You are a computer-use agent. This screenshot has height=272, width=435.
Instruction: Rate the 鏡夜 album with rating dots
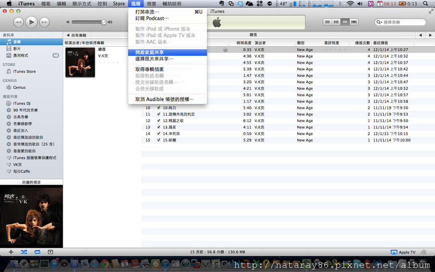pyautogui.click(x=109, y=62)
